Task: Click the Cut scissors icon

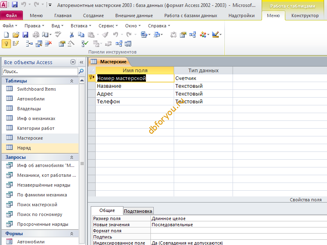Action: 72,35
